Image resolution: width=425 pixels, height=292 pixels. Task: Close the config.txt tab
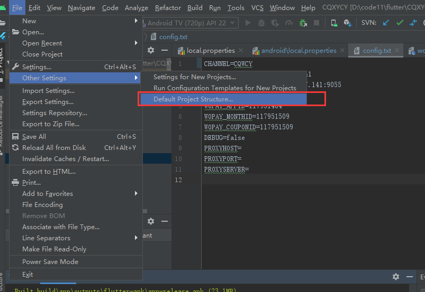pyautogui.click(x=397, y=50)
